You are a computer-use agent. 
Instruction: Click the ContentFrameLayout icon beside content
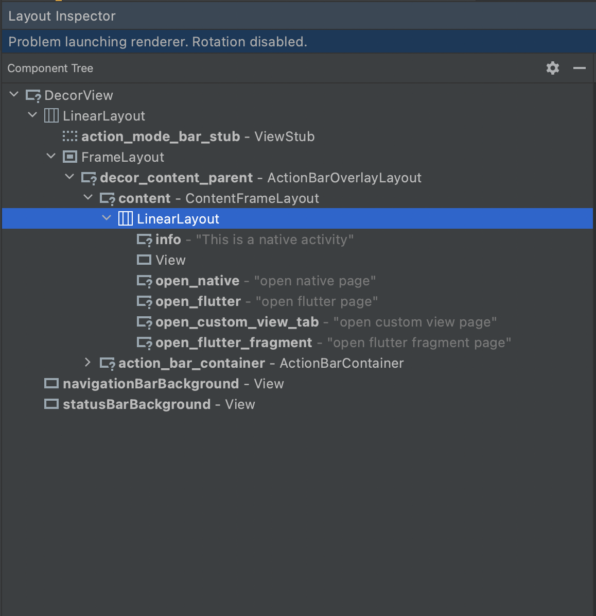pyautogui.click(x=108, y=198)
